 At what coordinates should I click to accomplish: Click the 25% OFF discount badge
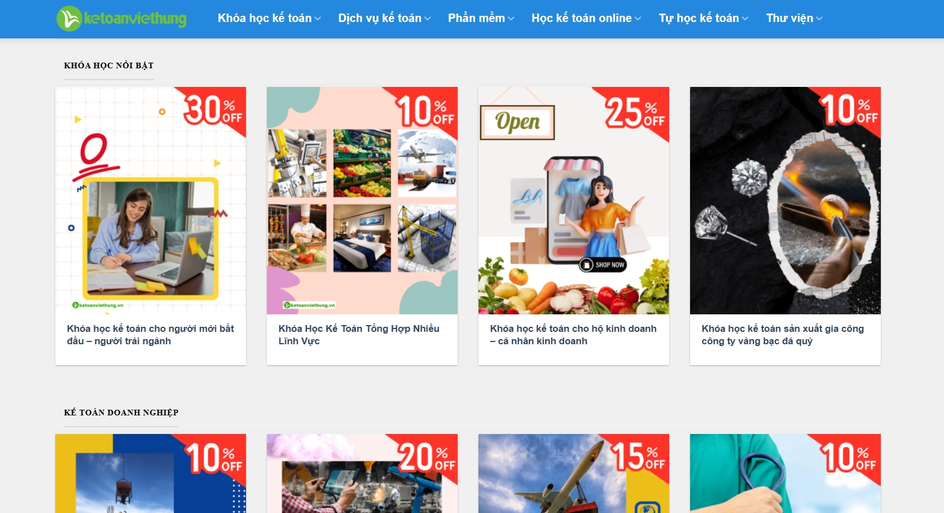pyautogui.click(x=635, y=112)
